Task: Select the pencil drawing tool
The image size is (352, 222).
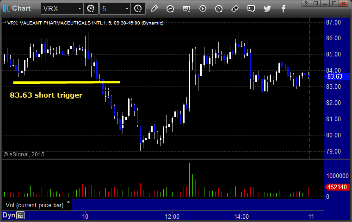Action: pyautogui.click(x=154, y=9)
